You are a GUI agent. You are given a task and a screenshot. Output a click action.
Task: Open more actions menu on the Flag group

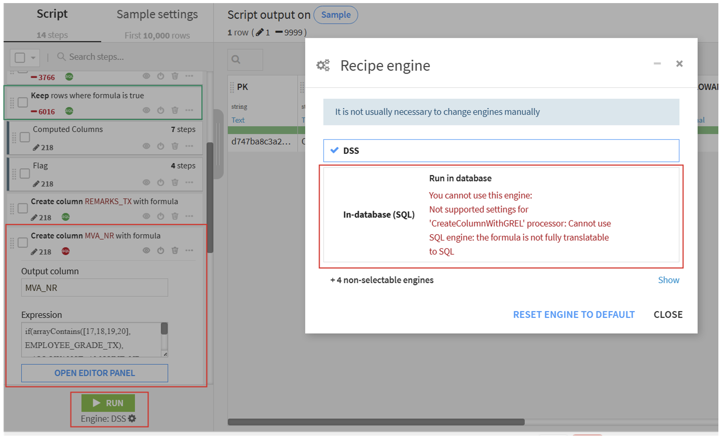[x=189, y=183]
